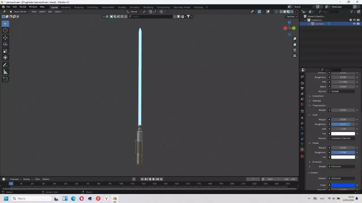Hide the Cylinder object in viewport
The image size is (362, 203).
tap(354, 24)
